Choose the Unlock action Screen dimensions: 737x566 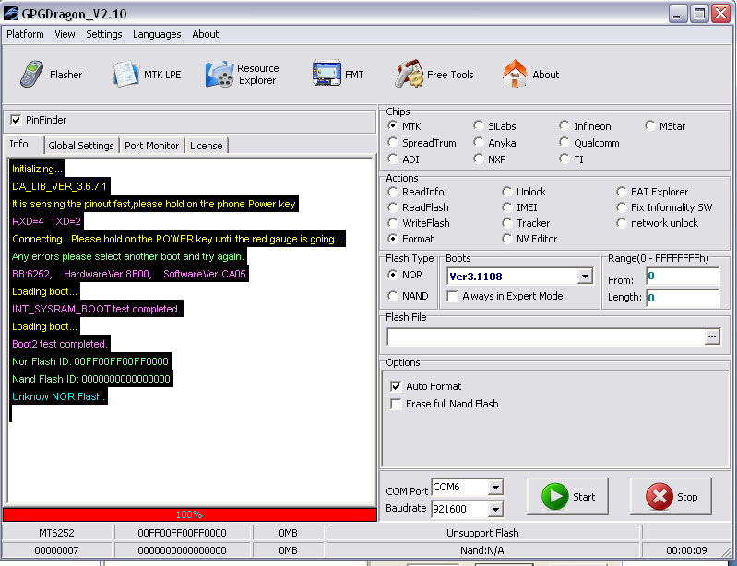click(506, 192)
